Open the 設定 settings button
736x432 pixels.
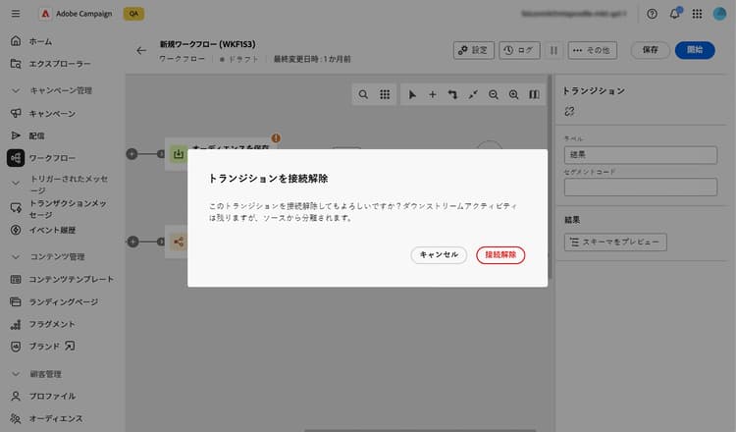474,50
